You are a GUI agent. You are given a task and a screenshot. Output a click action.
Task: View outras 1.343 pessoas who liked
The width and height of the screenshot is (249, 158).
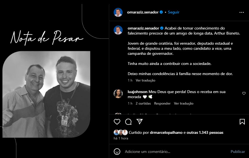(x=205, y=132)
